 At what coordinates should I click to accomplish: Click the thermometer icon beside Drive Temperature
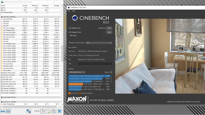(x=2, y=104)
